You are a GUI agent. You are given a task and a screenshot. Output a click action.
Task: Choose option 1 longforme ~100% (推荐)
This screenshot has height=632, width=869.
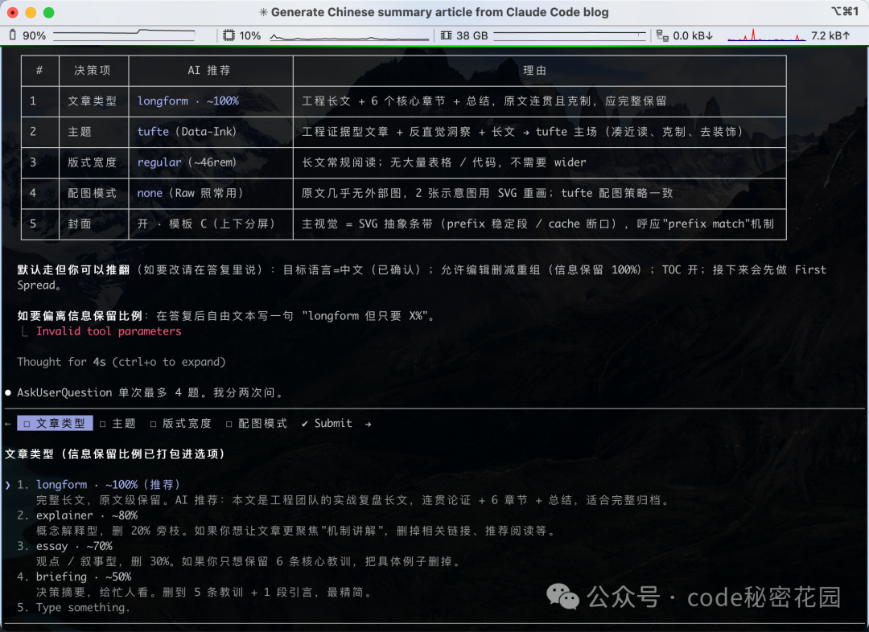point(108,485)
